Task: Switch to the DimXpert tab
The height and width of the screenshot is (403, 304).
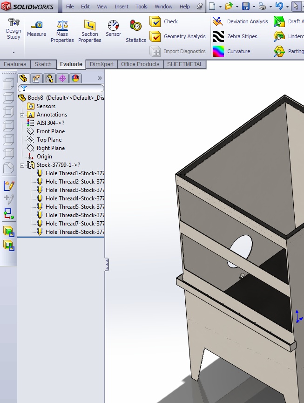Action: [x=101, y=64]
